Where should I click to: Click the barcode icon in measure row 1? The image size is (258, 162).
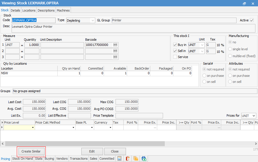(115, 45)
